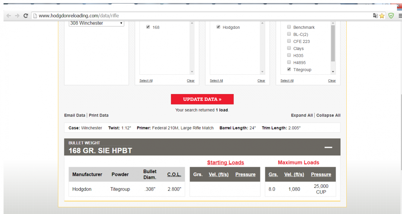Go back with the browser back arrow
This screenshot has width=402, height=214.
(8, 16)
